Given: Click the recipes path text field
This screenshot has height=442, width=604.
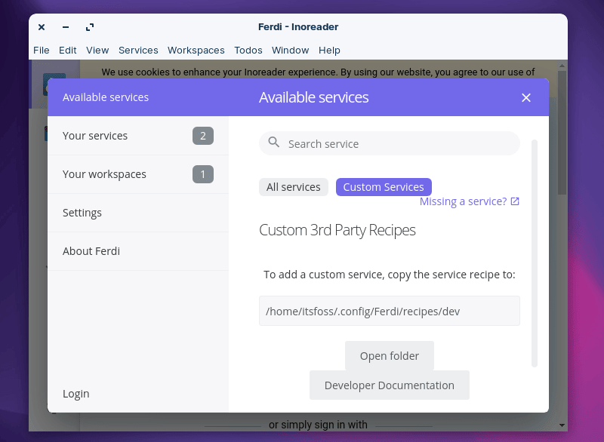Looking at the screenshot, I should [389, 311].
